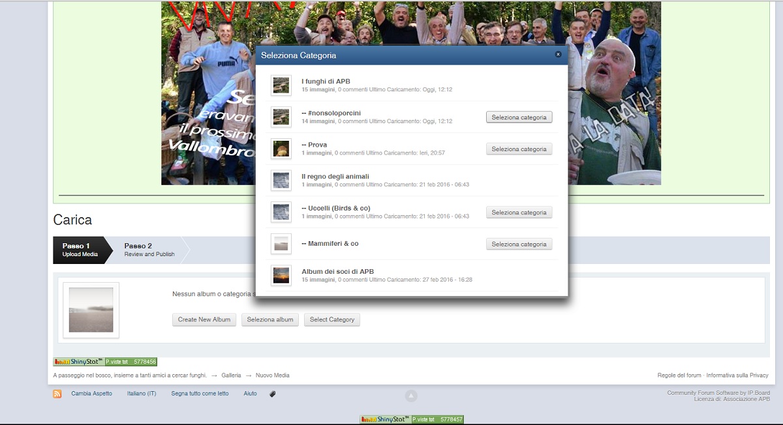783x425 pixels.
Task: Pick Seleziona categoria for Mammiferi & co
Action: 519,244
